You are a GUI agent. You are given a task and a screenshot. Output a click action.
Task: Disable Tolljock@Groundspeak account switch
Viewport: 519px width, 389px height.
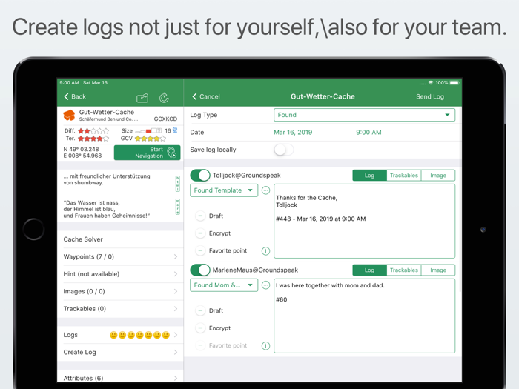pos(200,176)
